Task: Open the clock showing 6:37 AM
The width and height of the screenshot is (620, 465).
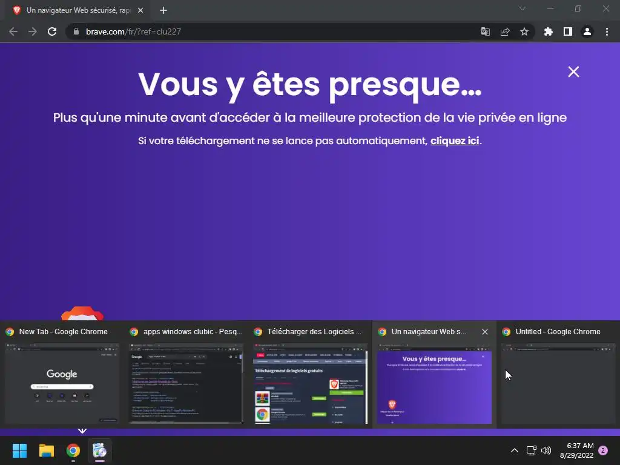Action: [x=576, y=450]
